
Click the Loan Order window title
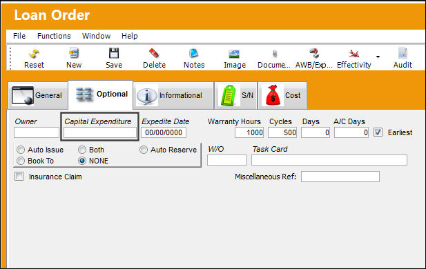(x=52, y=15)
